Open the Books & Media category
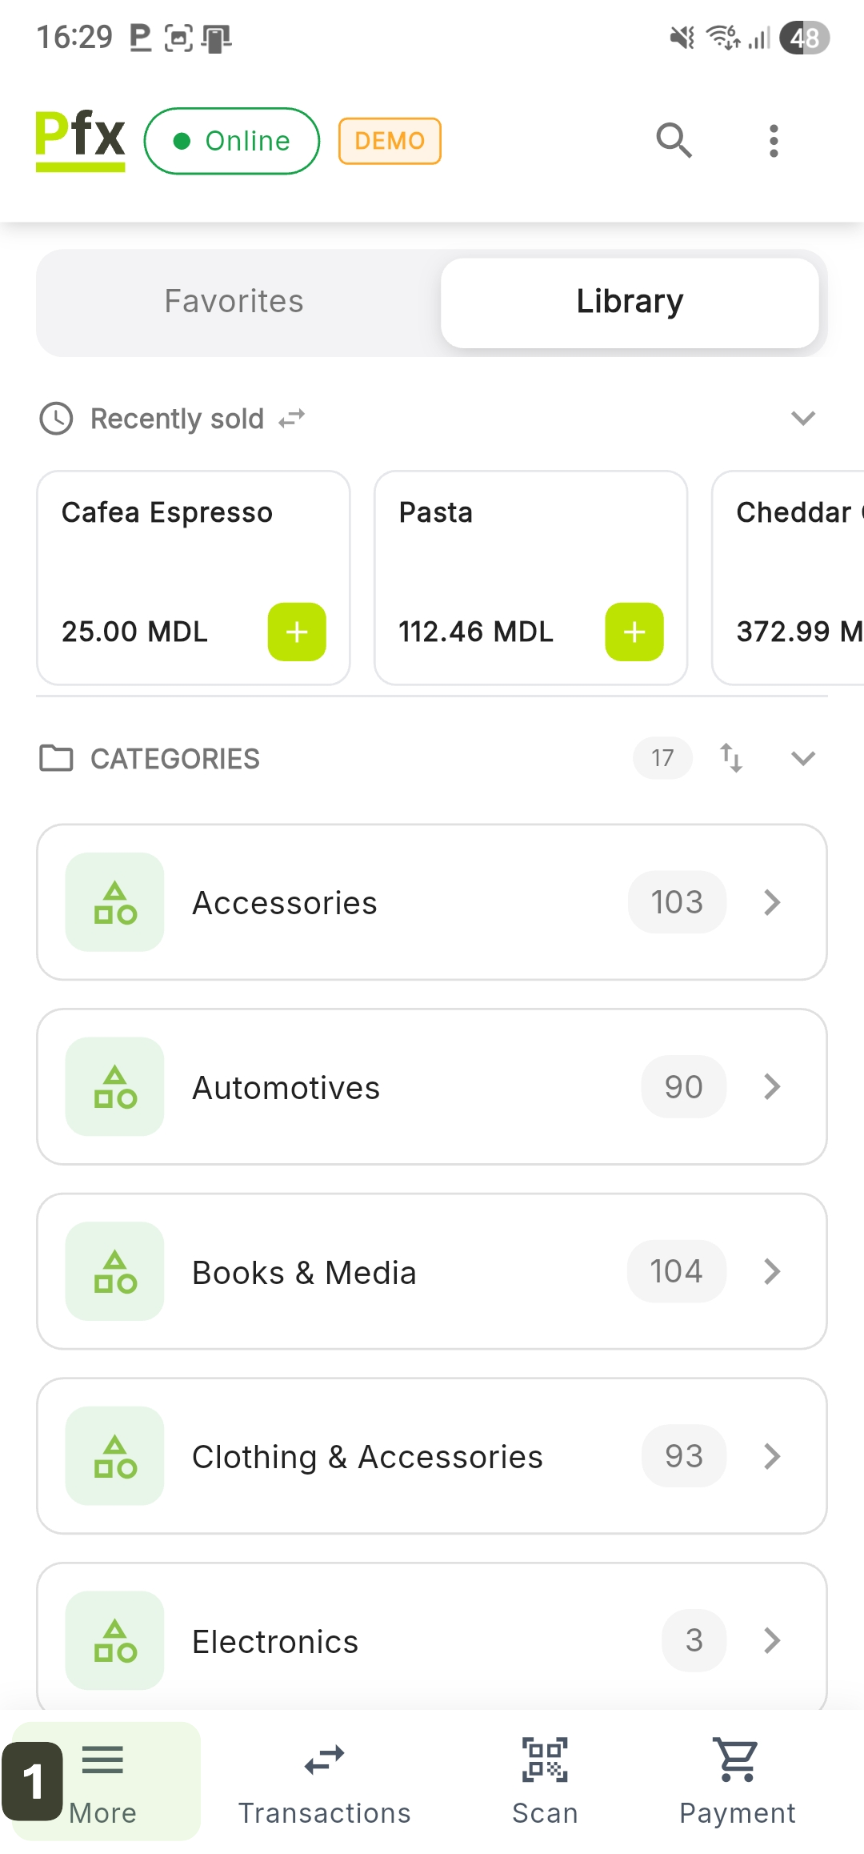The image size is (864, 1854). [432, 1271]
